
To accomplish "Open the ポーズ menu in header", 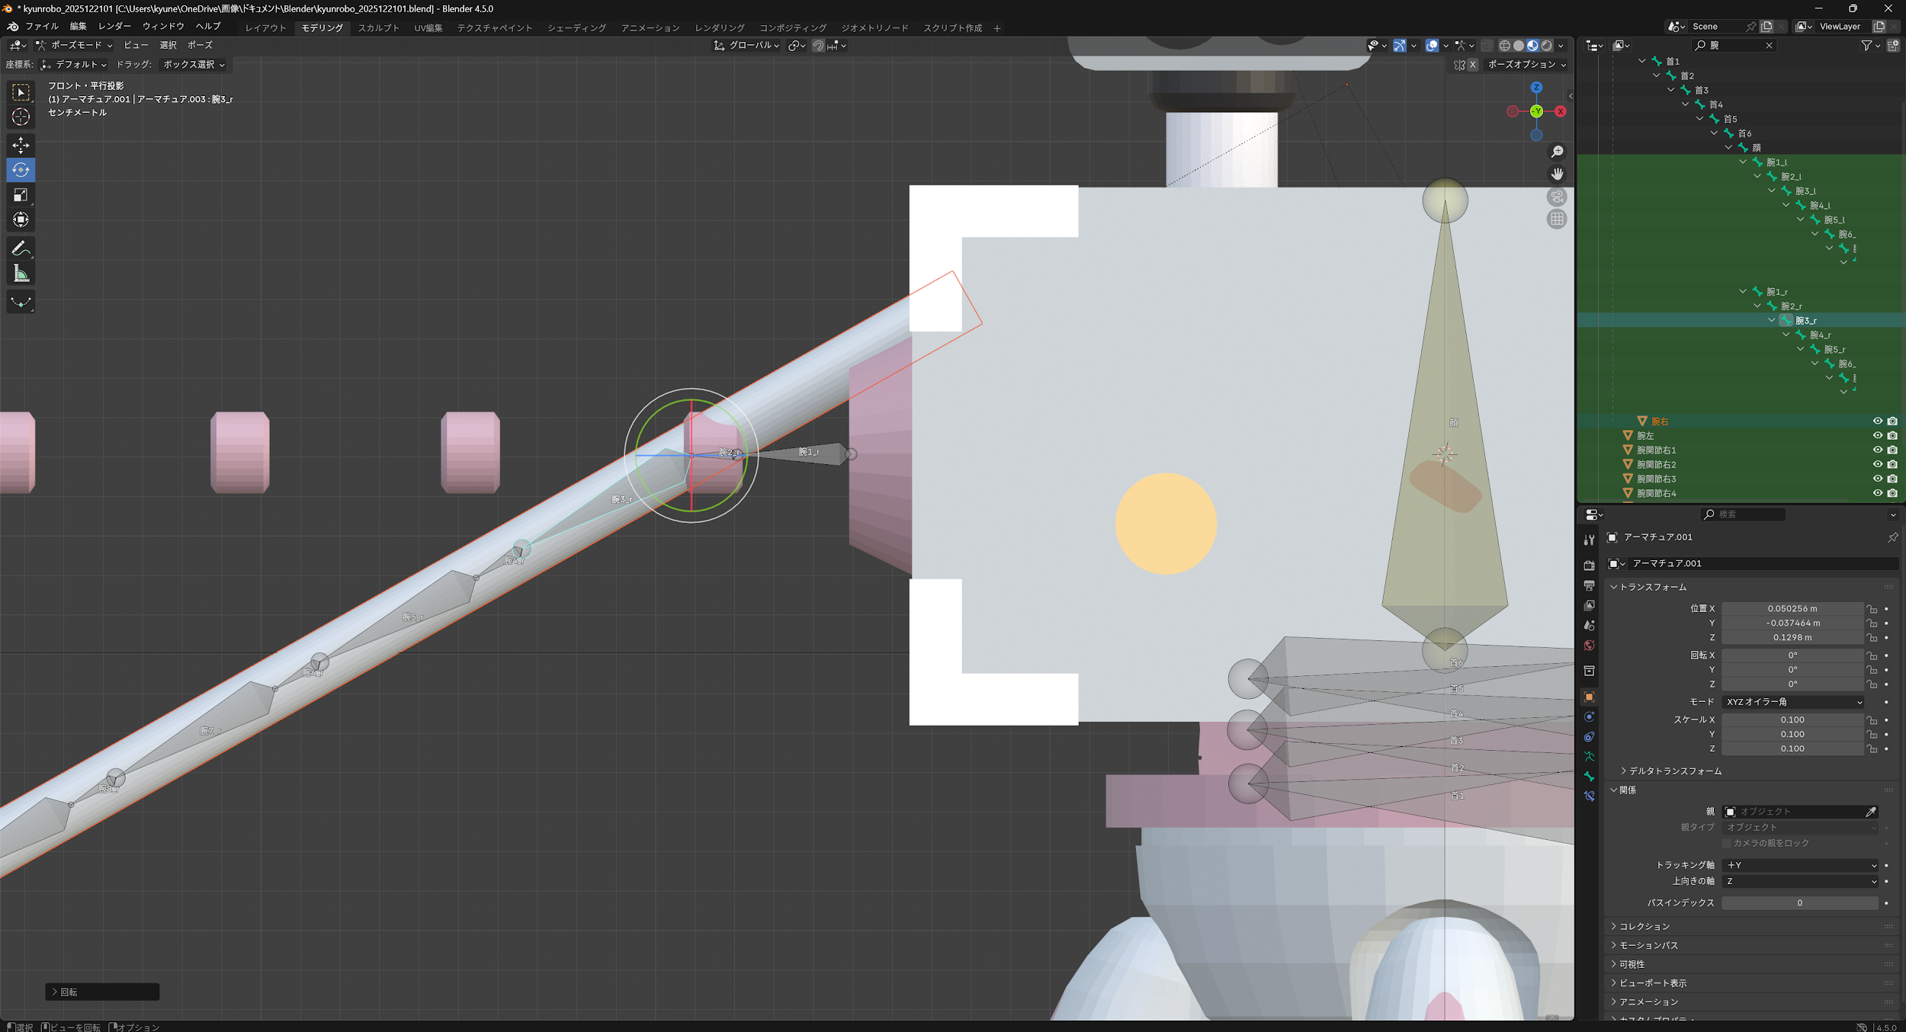I will pos(200,45).
